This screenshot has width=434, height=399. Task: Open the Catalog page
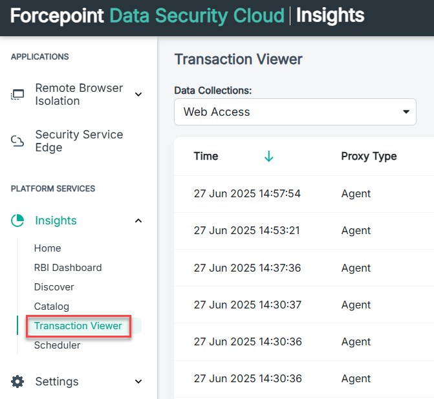click(52, 307)
